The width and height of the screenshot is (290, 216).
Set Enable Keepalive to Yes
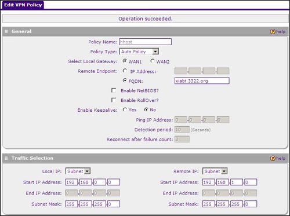pyautogui.click(x=125, y=109)
